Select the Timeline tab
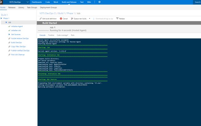Viewport: 201px width, 126px height. click(x=51, y=35)
